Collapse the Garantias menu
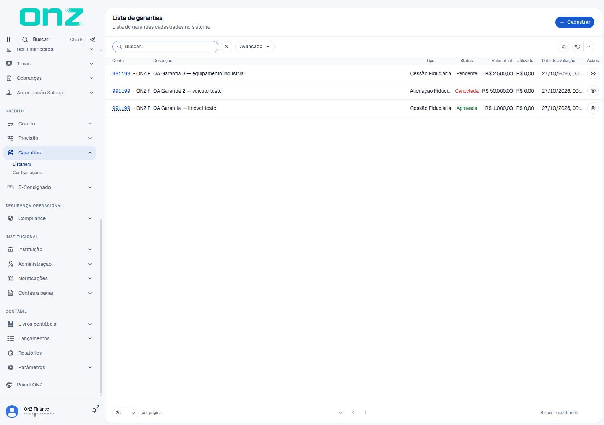Screen dimensions: 604x425 49,153
